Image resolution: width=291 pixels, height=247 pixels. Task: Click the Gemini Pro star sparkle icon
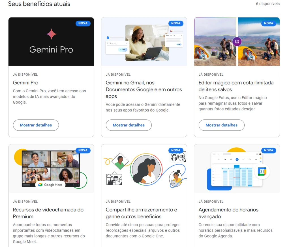(51, 34)
